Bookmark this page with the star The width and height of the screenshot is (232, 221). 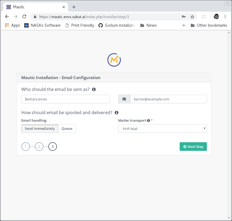pyautogui.click(x=192, y=17)
